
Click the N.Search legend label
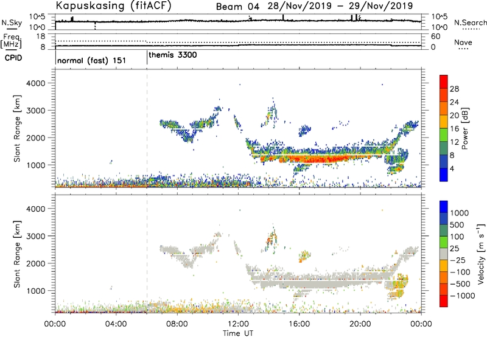(470, 23)
